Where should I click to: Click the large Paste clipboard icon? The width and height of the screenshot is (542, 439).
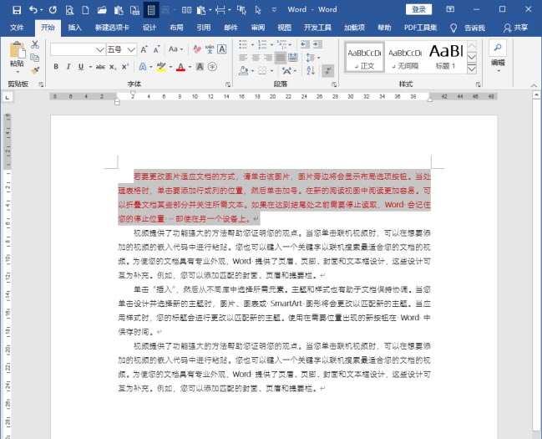coord(18,50)
